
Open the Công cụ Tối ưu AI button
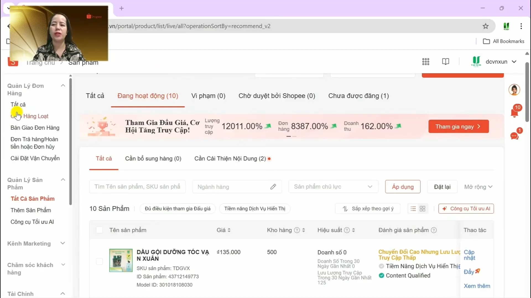[x=466, y=209]
